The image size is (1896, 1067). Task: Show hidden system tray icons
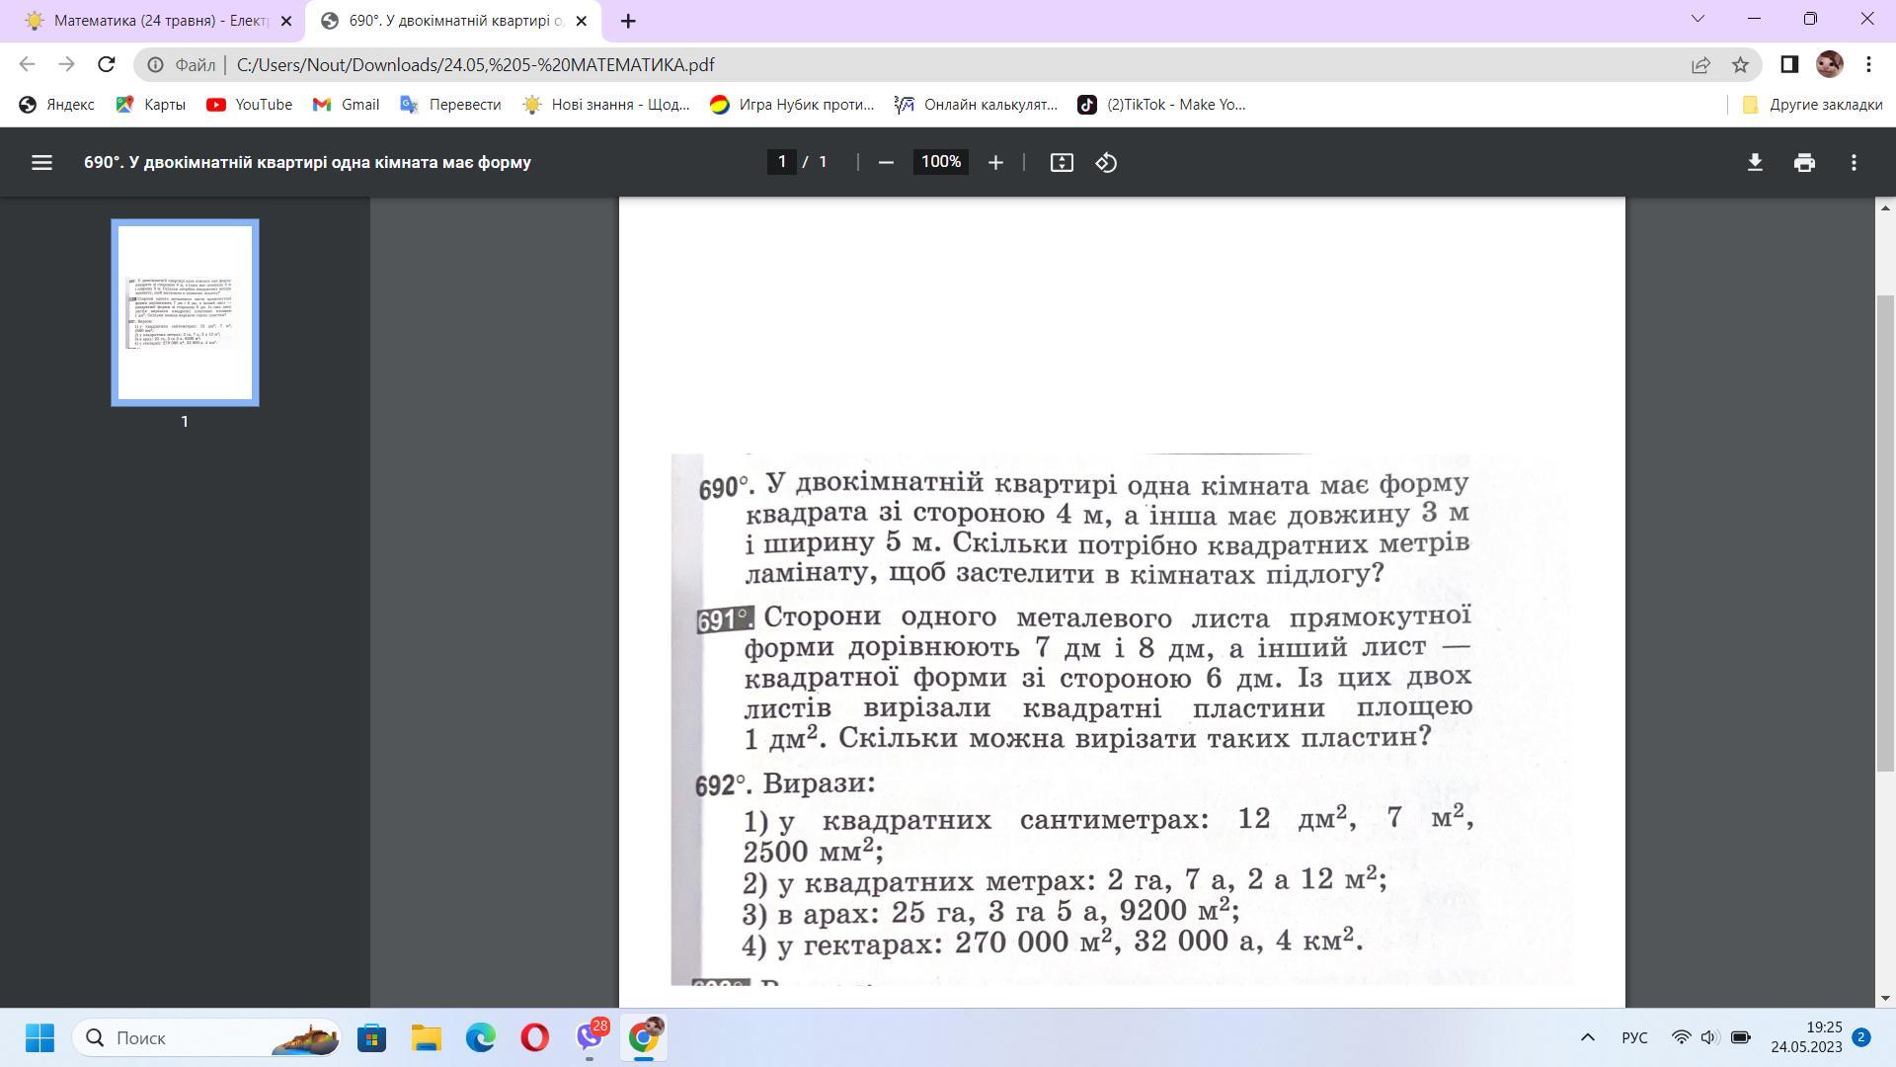tap(1587, 1037)
